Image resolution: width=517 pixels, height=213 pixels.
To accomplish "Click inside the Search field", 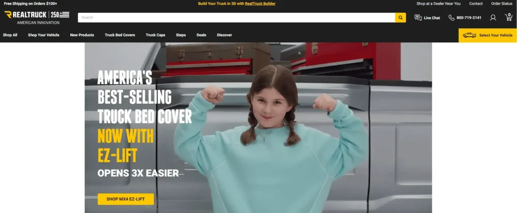I will [x=236, y=18].
